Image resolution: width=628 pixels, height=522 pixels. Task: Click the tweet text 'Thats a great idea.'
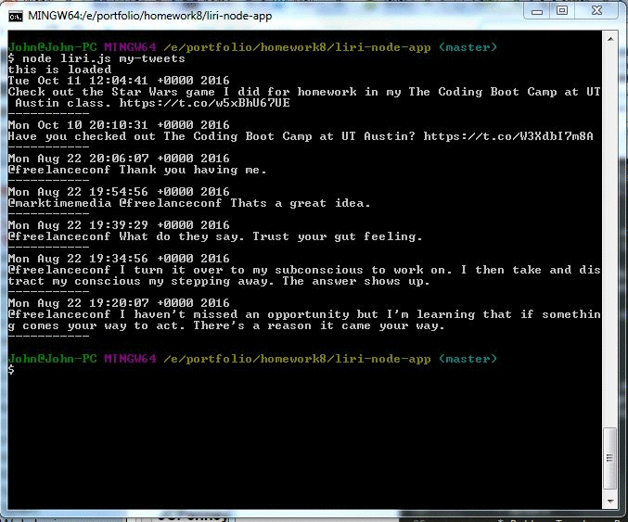click(x=300, y=203)
